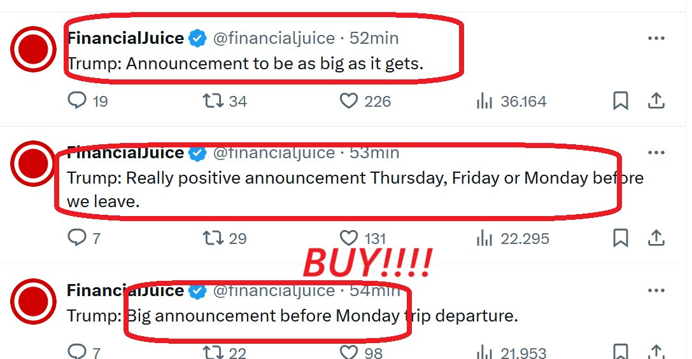The width and height of the screenshot is (692, 359).
Task: Click the FinancialJuice name on the 52min tweet
Action: point(125,38)
